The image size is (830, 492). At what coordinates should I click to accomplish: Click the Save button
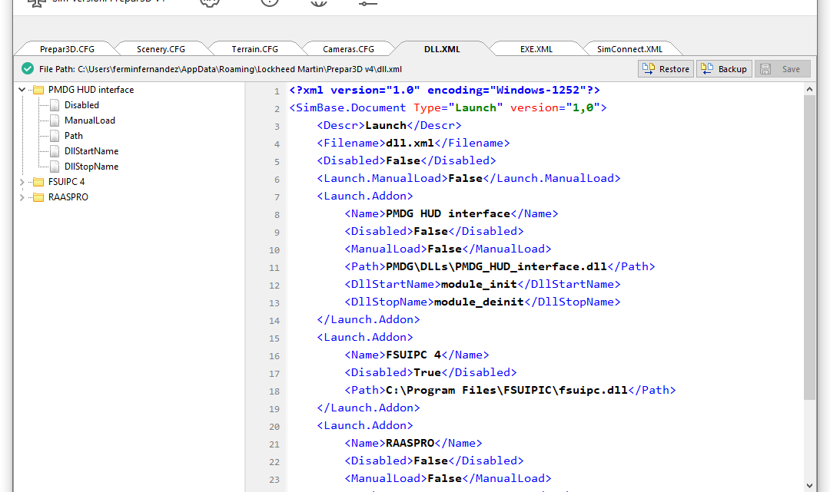782,69
